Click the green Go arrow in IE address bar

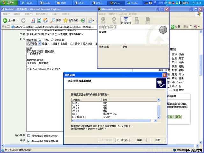(x=172, y=27)
